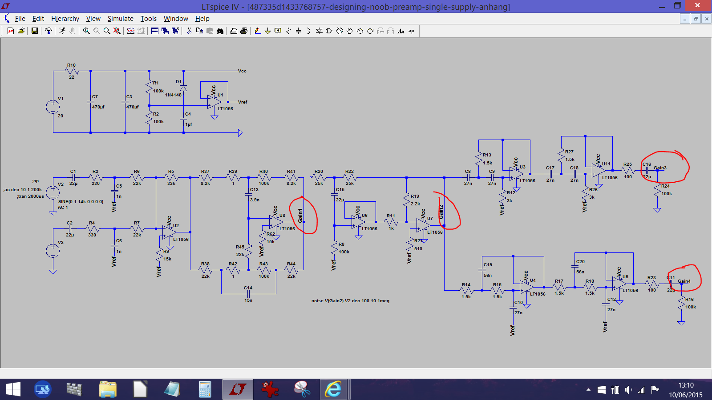Save the schematic with the floppy icon
The width and height of the screenshot is (712, 400).
(34, 31)
